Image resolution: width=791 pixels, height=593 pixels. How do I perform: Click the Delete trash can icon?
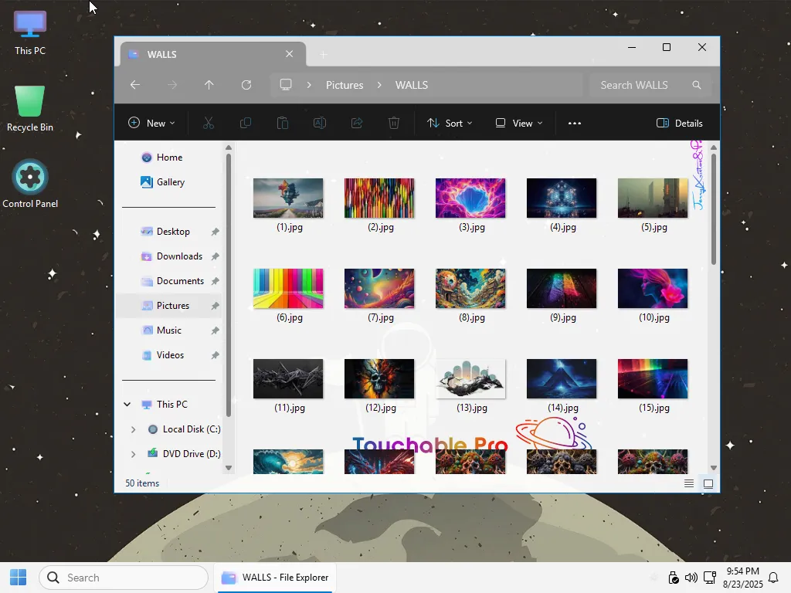pyautogui.click(x=394, y=123)
